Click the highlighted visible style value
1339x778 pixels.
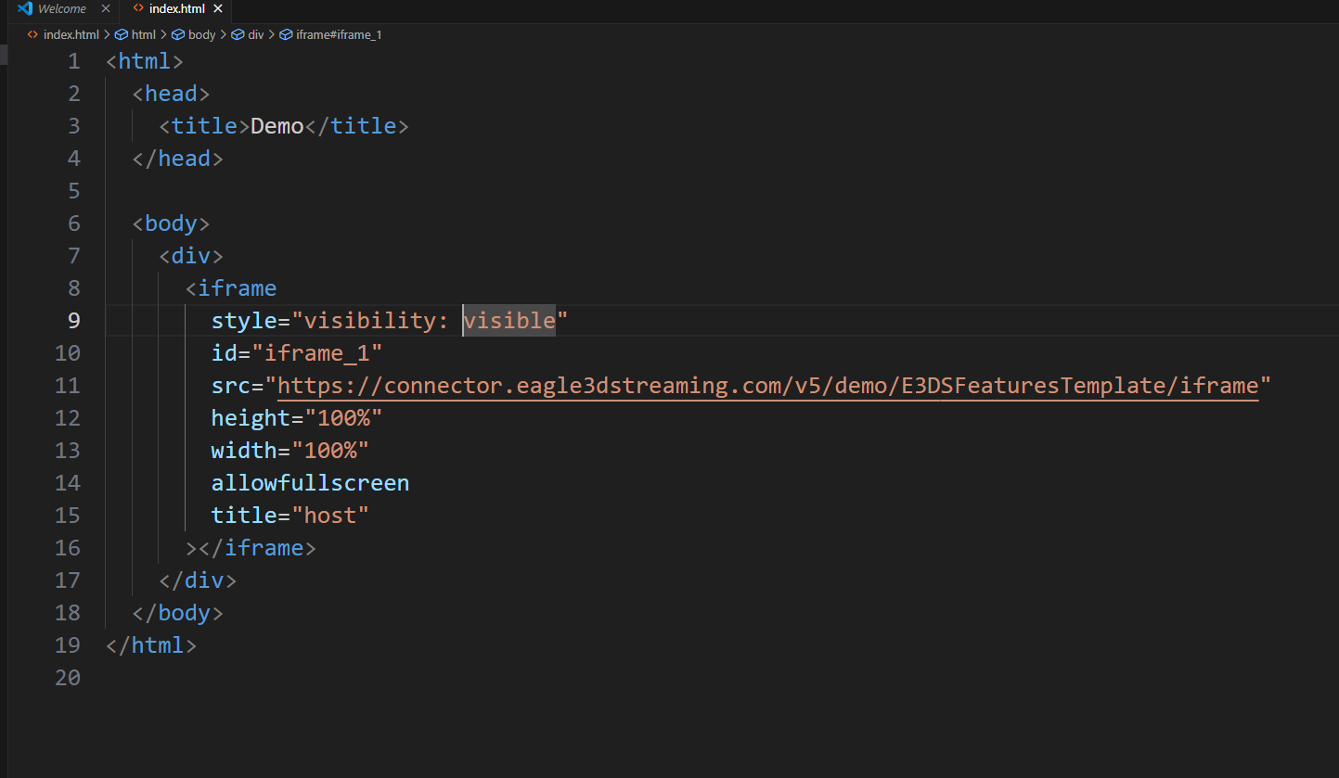pyautogui.click(x=509, y=321)
